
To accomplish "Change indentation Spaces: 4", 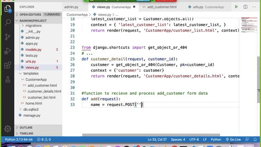I will pyautogui.click(x=178, y=140).
